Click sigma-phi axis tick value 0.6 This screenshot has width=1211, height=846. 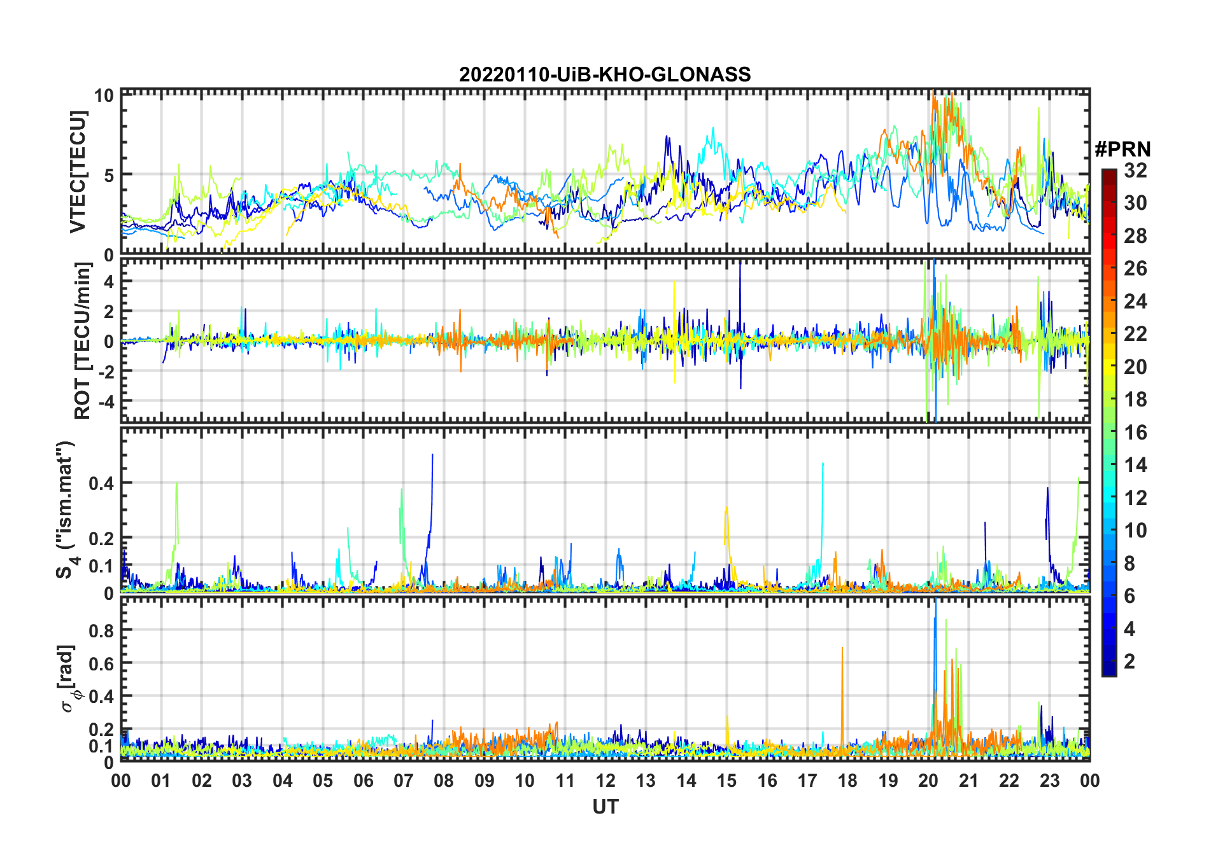pos(101,663)
